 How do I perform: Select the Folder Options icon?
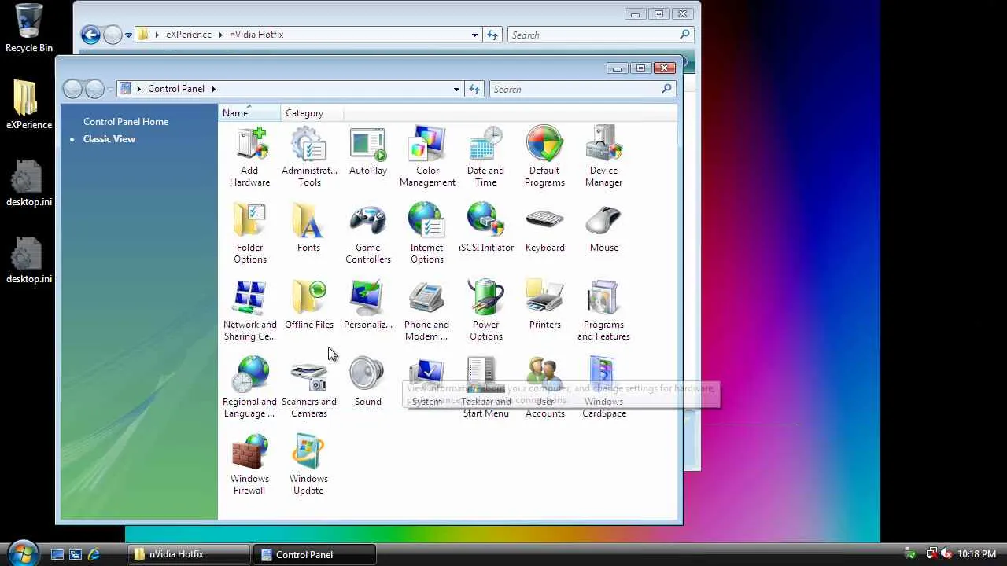coord(249,234)
